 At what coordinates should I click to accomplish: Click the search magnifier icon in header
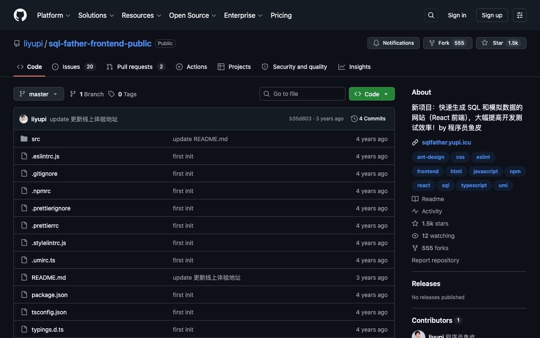point(431,15)
